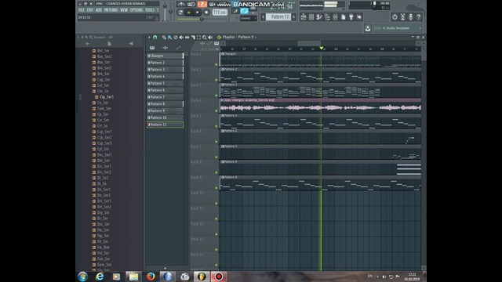Select Changes pattern in pattern picker

point(166,56)
